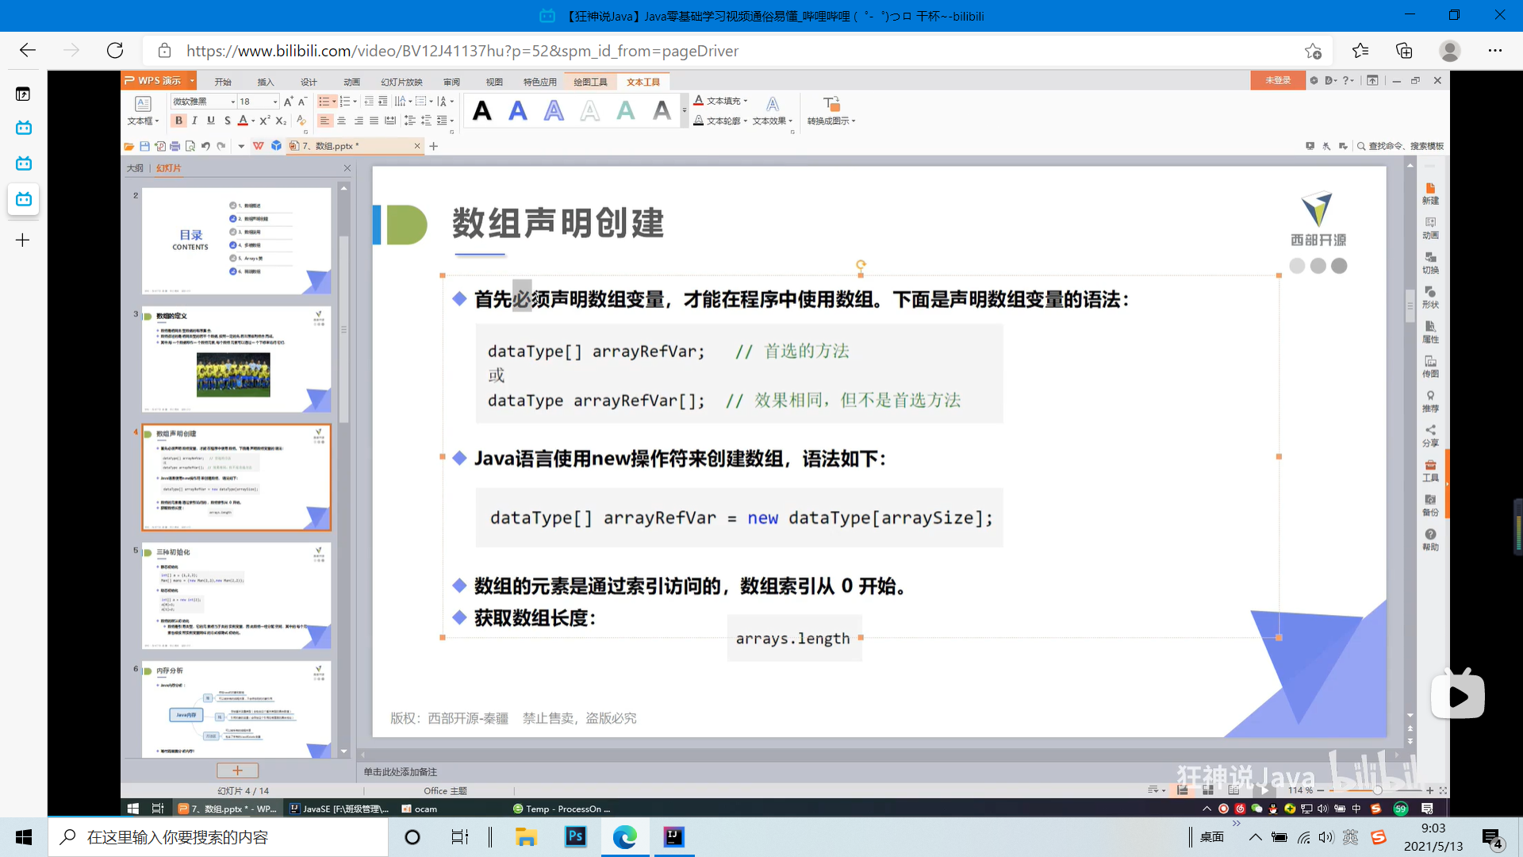
Task: Click the save file icon
Action: (144, 146)
